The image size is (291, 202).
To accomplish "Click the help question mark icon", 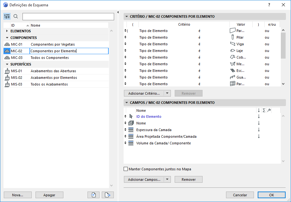I will [269, 5].
